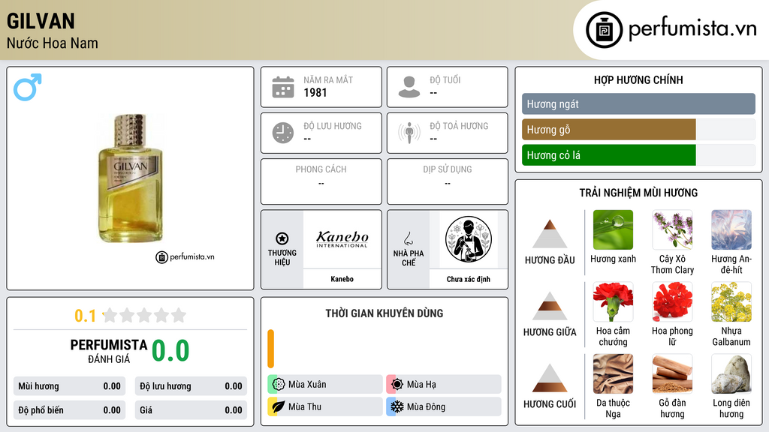Click the Hợp hương chính heading
The image size is (769, 432).
pyautogui.click(x=638, y=79)
